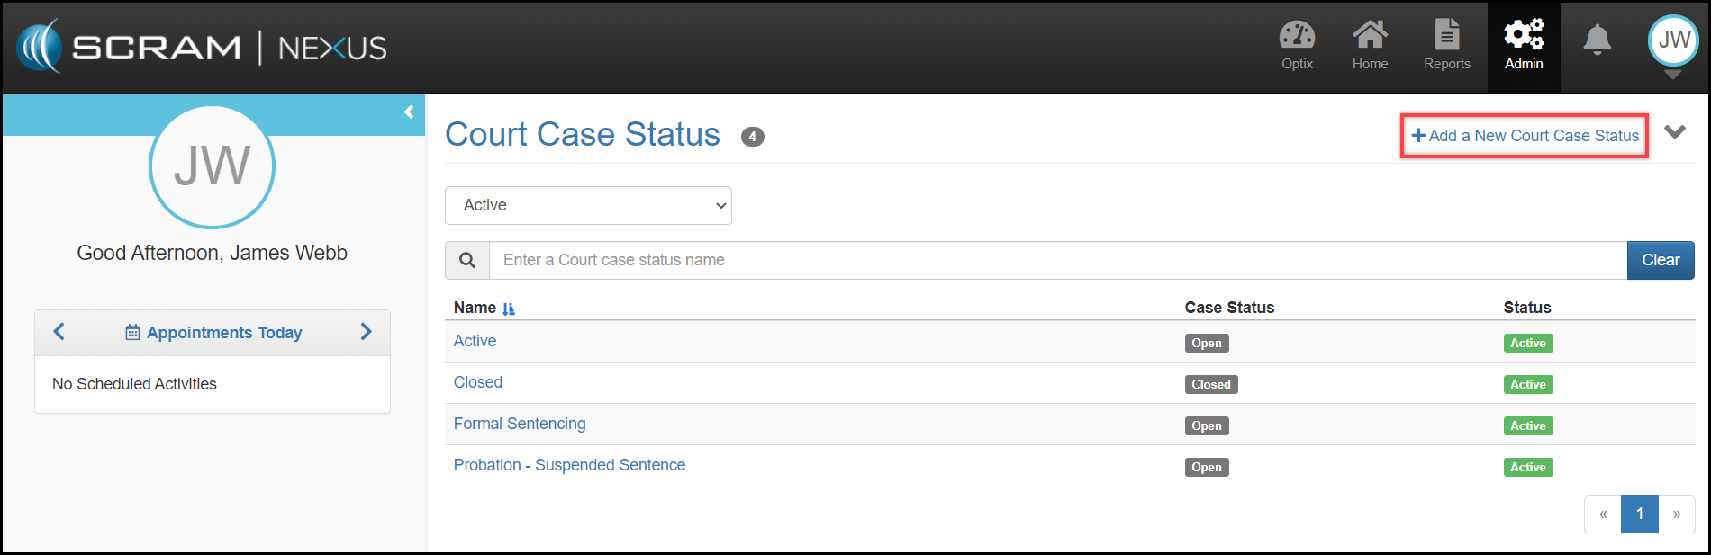This screenshot has height=555, width=1711.
Task: Click the search magnifier icon
Action: (x=467, y=260)
